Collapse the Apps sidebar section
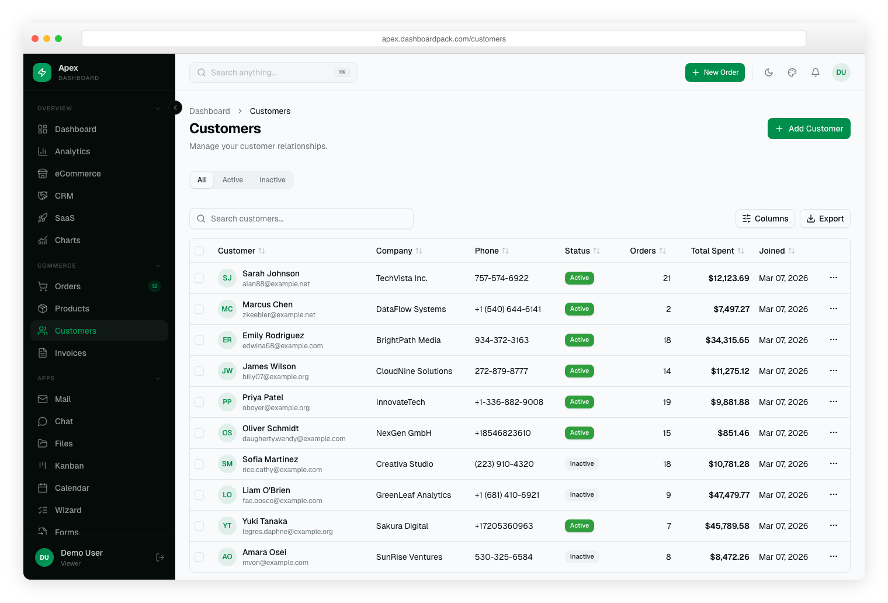Image resolution: width=888 pixels, height=603 pixels. pos(157,378)
